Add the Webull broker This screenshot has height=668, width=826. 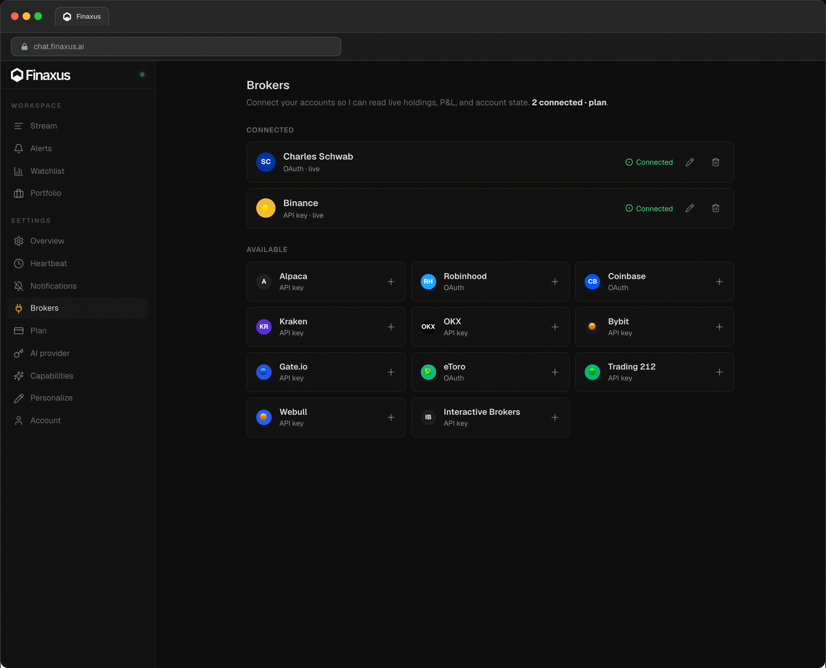[391, 417]
